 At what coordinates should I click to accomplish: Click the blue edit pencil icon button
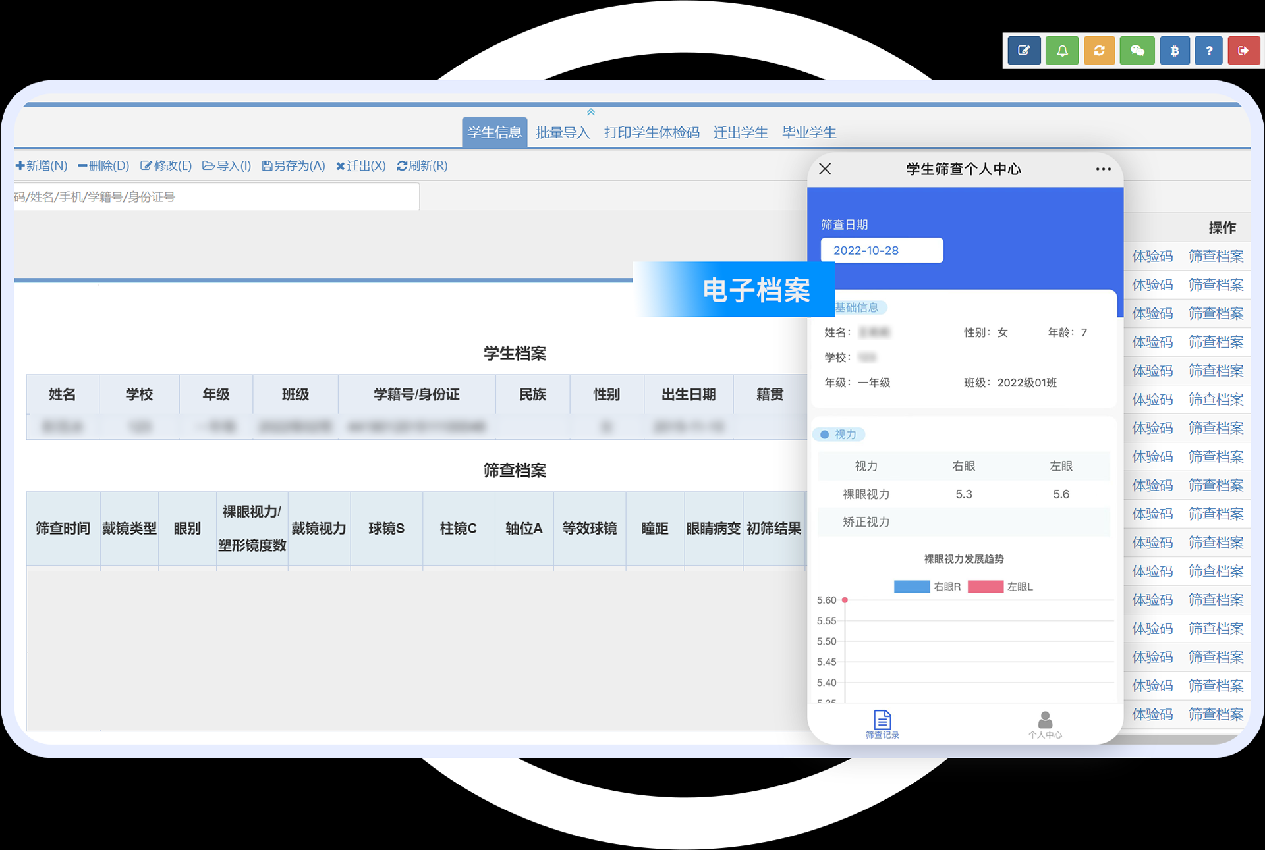pos(1024,51)
